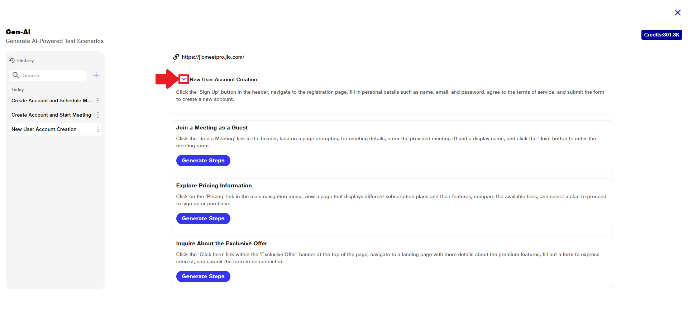The width and height of the screenshot is (688, 314).
Task: Click the Join a Meeting as a Guest title
Action: pyautogui.click(x=212, y=128)
